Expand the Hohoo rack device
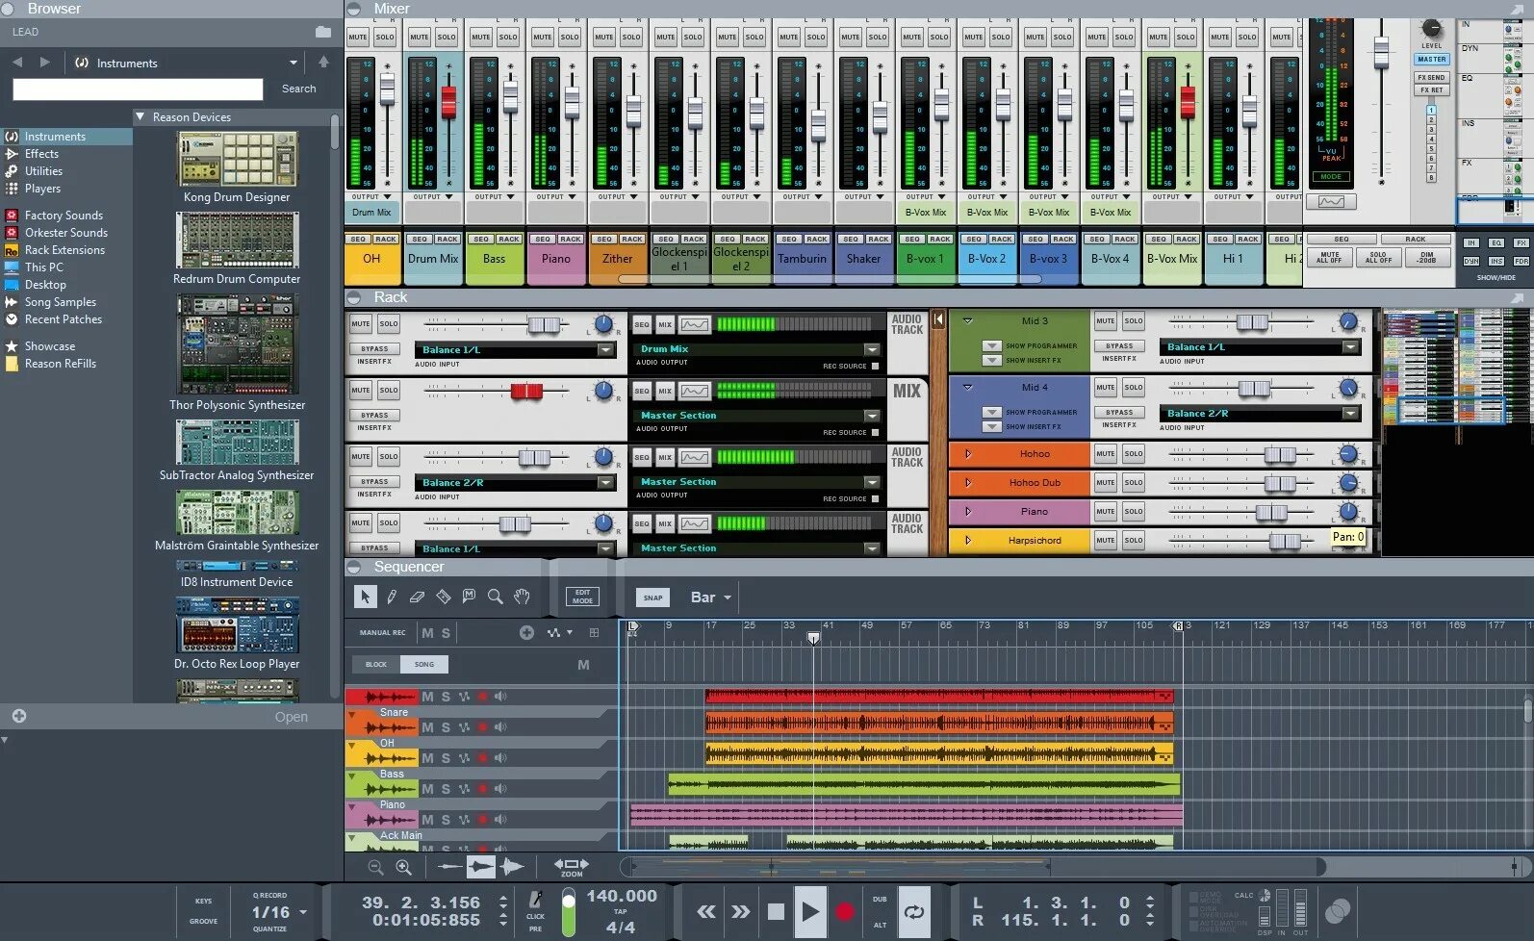The width and height of the screenshot is (1534, 941). tap(968, 454)
